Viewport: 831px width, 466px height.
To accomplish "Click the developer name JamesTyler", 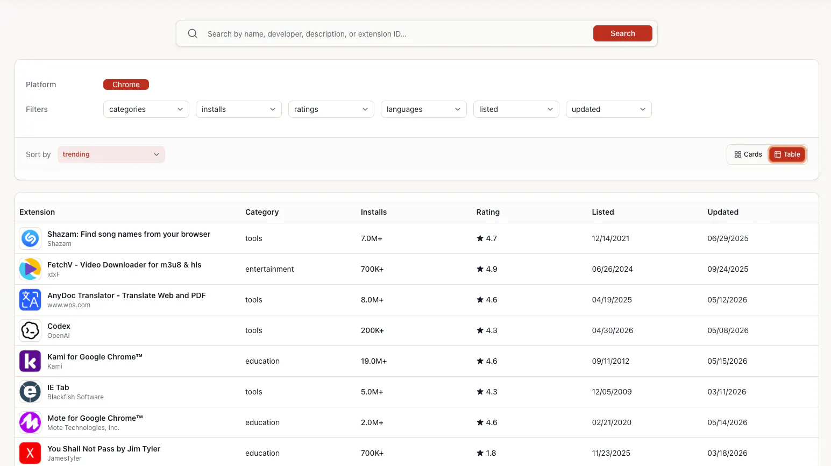I will pos(65,458).
